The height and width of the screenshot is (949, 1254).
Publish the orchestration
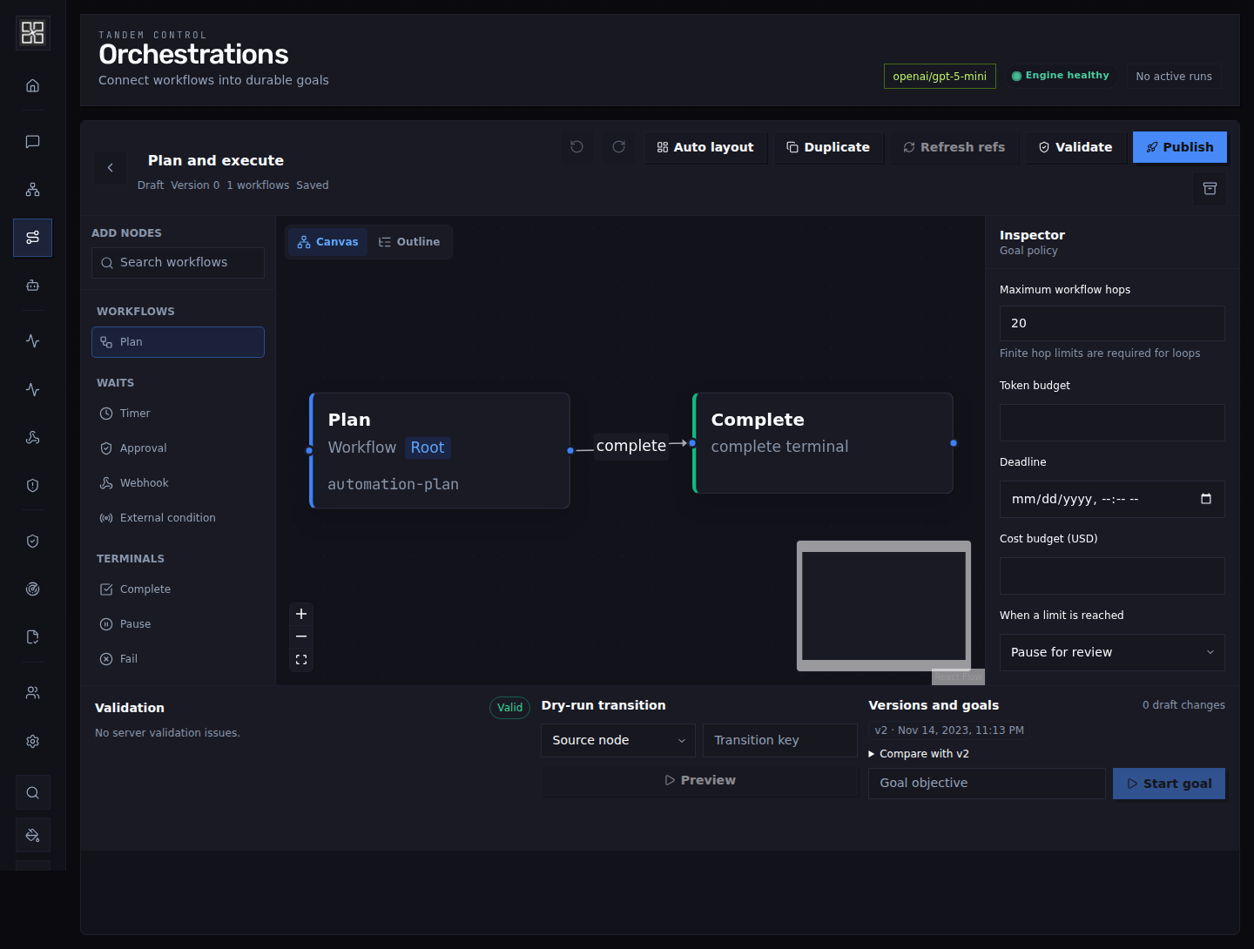1180,147
